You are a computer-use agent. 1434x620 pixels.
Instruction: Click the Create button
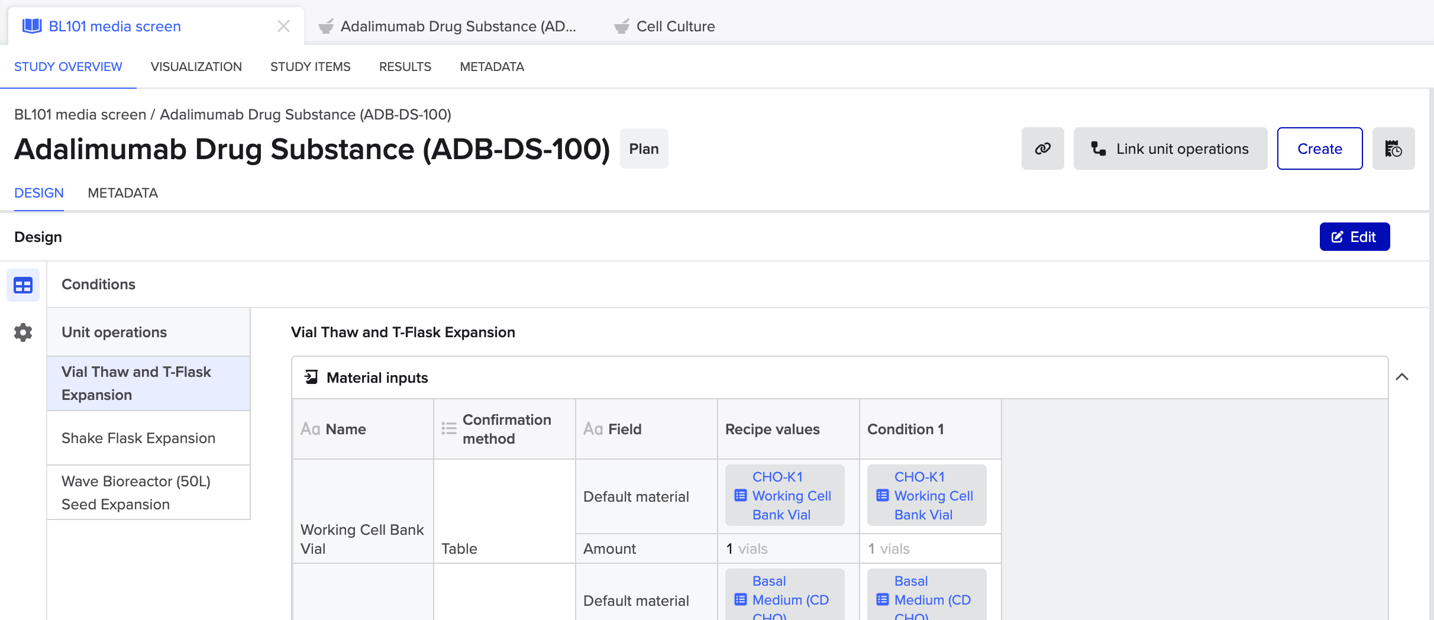click(x=1320, y=148)
